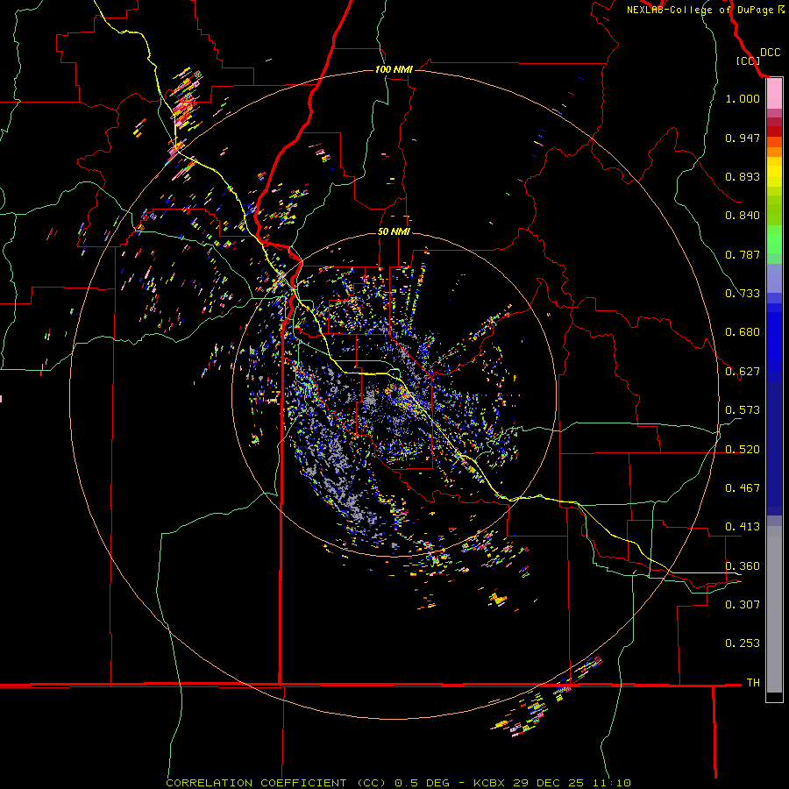Pick the yellow segment of the color bar

(x=774, y=172)
